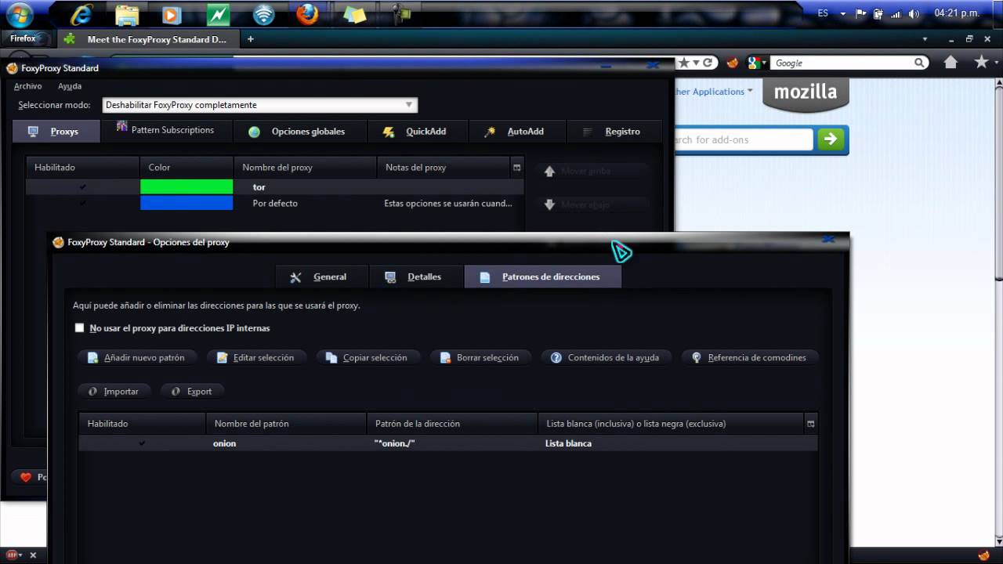Open Contenidos de la ayuda
The image size is (1003, 564).
pos(606,357)
